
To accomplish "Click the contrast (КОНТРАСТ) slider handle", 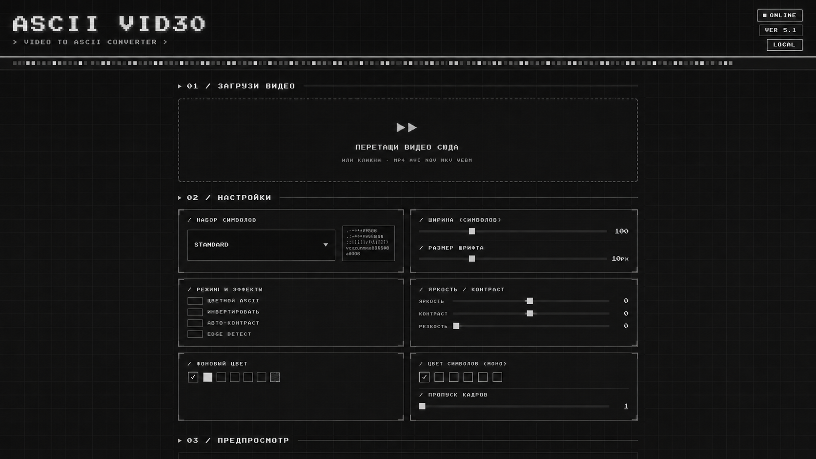I will point(530,313).
